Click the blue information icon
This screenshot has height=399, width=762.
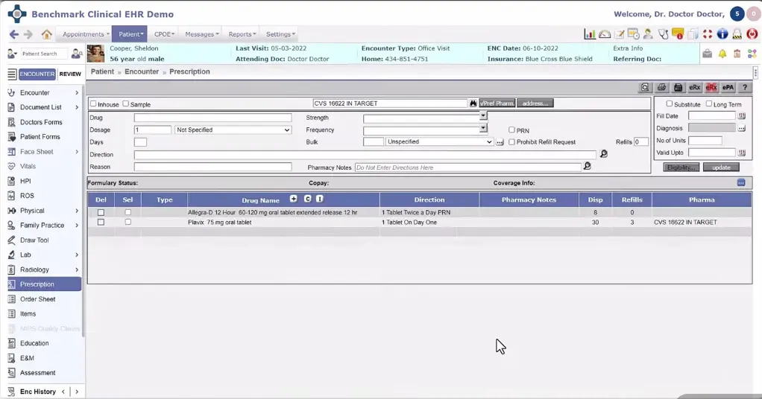(722, 34)
